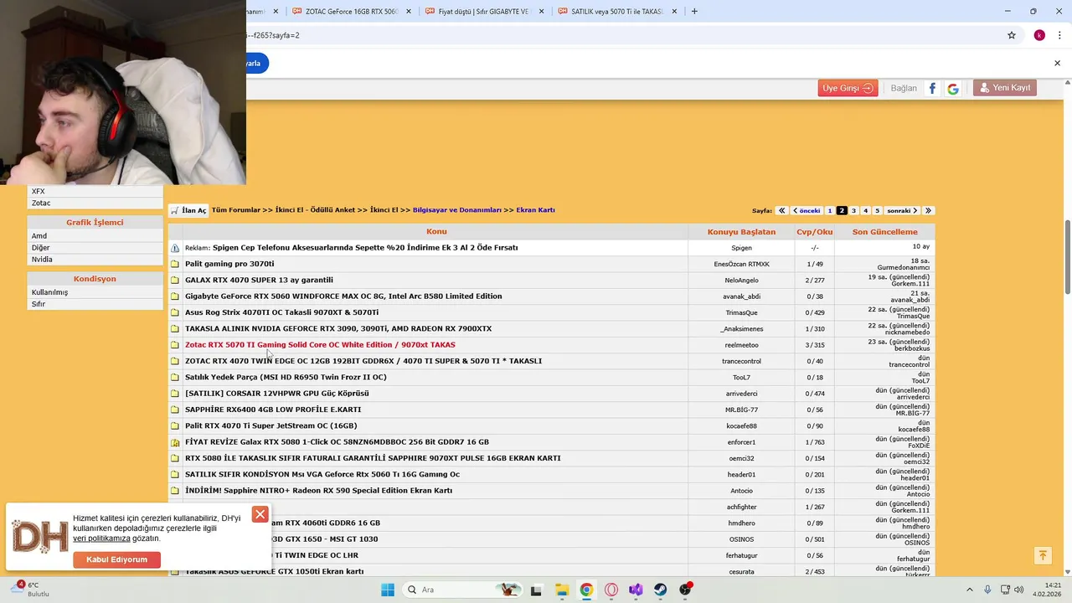Open Facebook login icon in header
Viewport: 1072px width, 603px height.
click(932, 88)
